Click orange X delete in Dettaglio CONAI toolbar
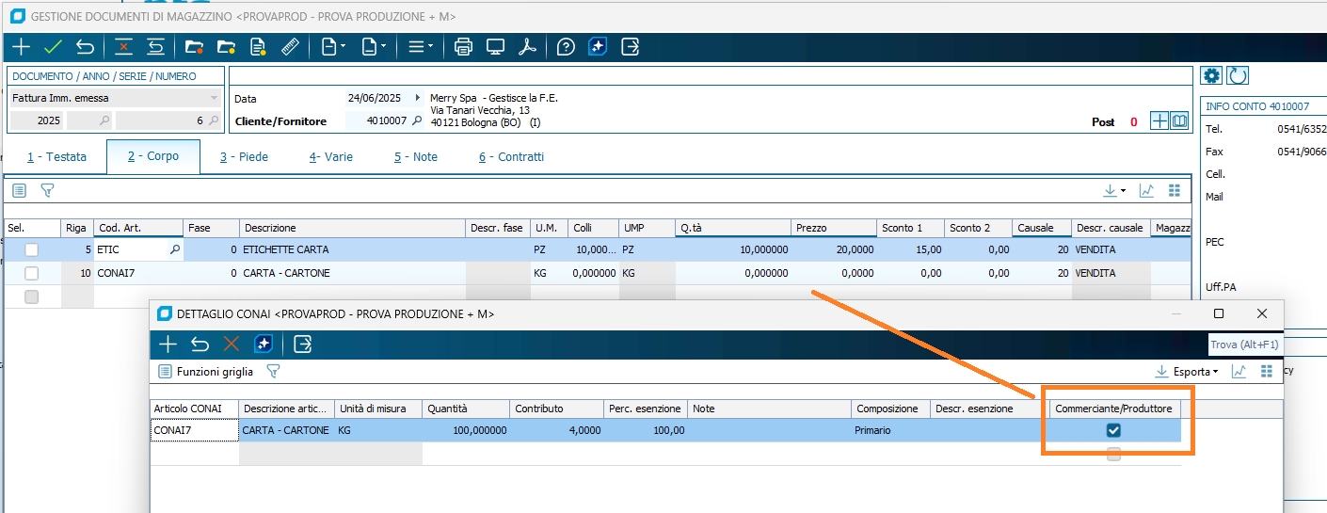Screen dimensions: 1327x513 point(232,345)
